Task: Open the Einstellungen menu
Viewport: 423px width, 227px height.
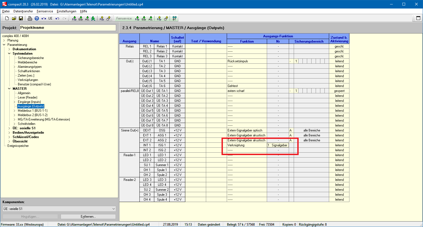Action: click(x=66, y=11)
